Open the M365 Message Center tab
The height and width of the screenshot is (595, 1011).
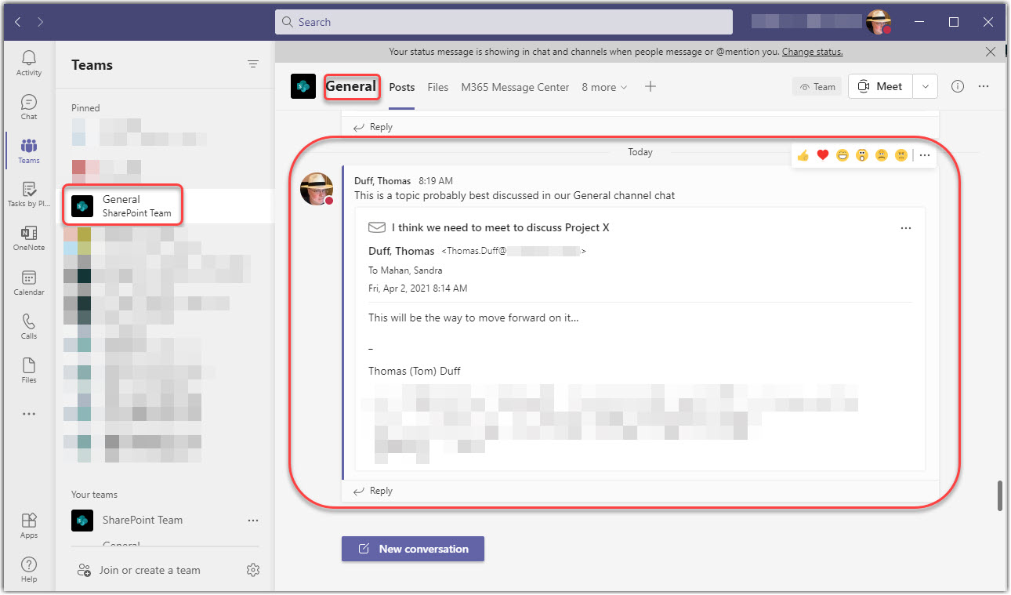(x=515, y=87)
